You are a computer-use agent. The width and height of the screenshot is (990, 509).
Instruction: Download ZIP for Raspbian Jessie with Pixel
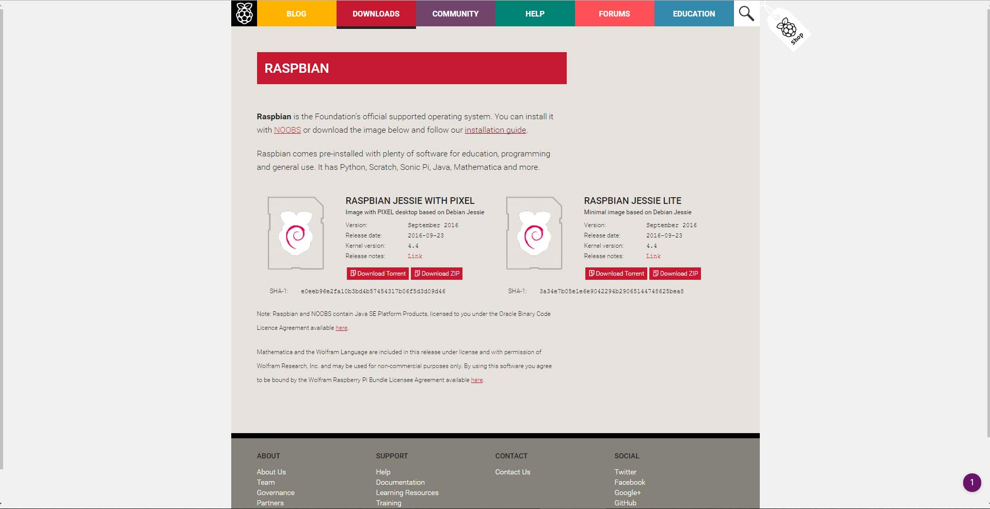(x=437, y=274)
